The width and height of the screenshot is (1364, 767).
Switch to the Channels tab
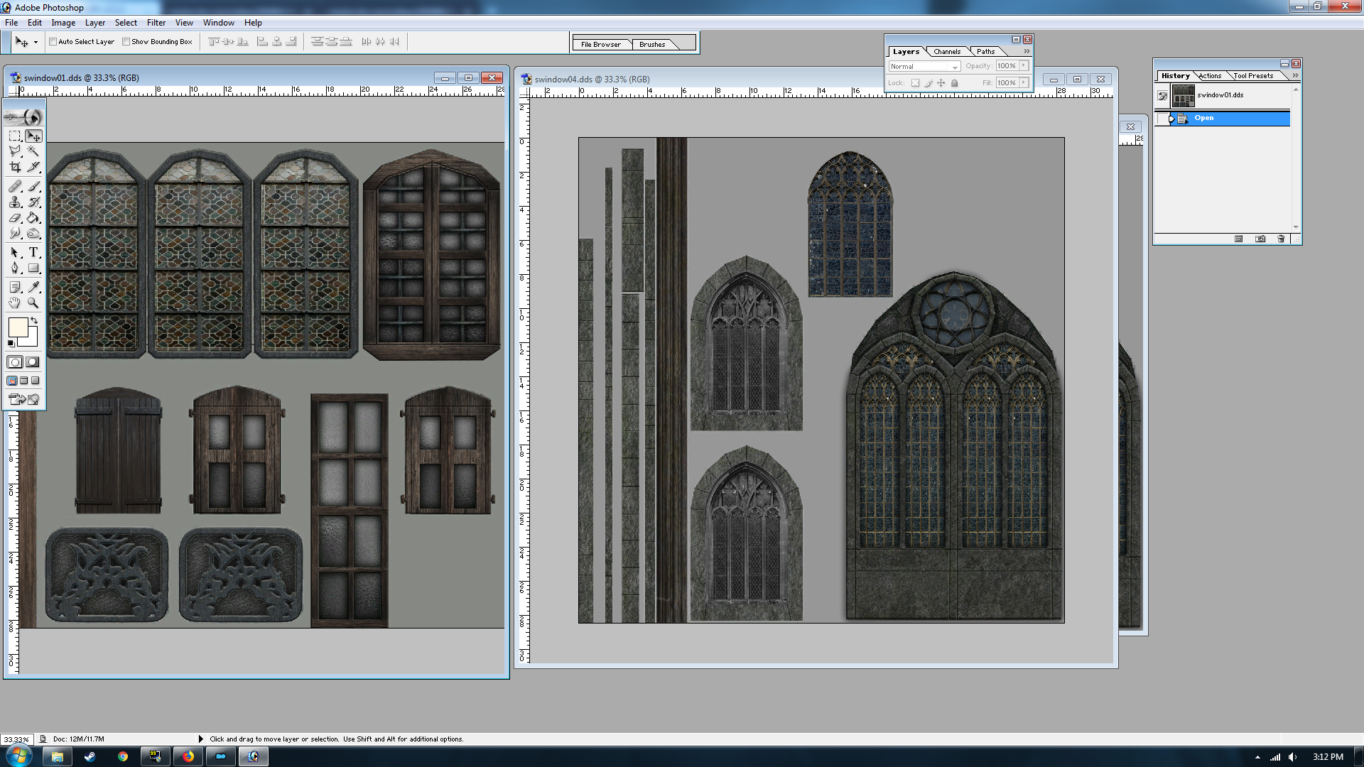point(947,52)
